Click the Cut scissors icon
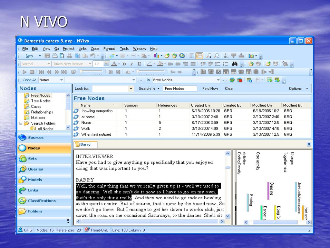Image resolution: width=330 pixels, height=248 pixels. [70, 56]
